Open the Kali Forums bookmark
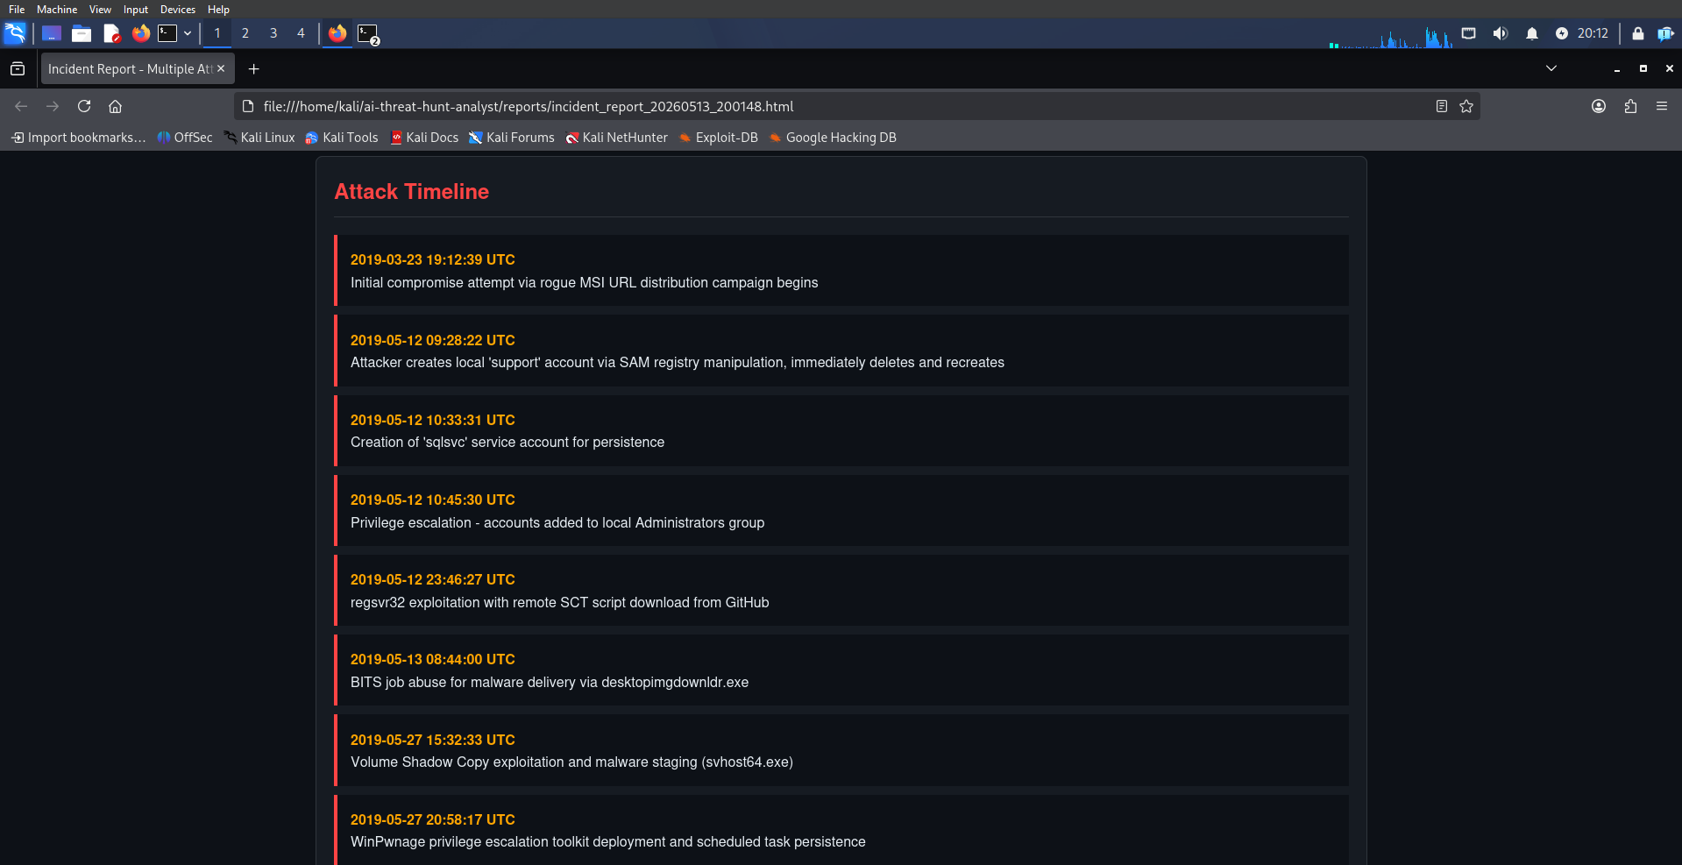The image size is (1682, 865). (x=512, y=138)
